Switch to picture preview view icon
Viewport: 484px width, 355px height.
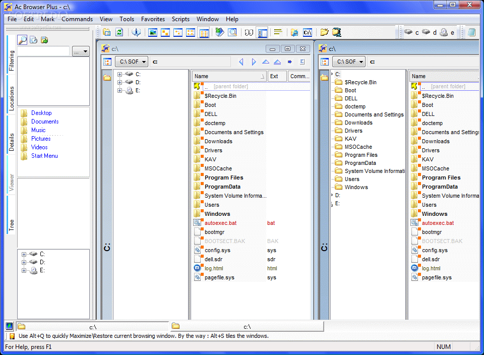click(x=153, y=32)
